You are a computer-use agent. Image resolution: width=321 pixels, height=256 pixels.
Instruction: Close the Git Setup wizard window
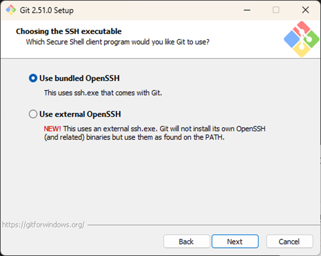305,10
